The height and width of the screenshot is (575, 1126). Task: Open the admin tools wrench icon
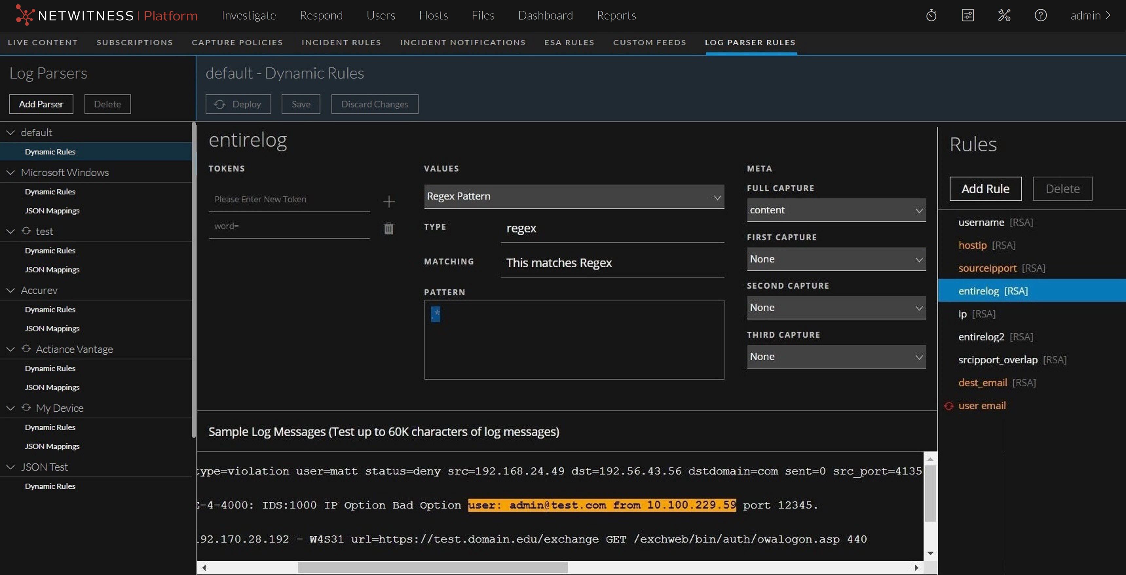[x=1004, y=15]
